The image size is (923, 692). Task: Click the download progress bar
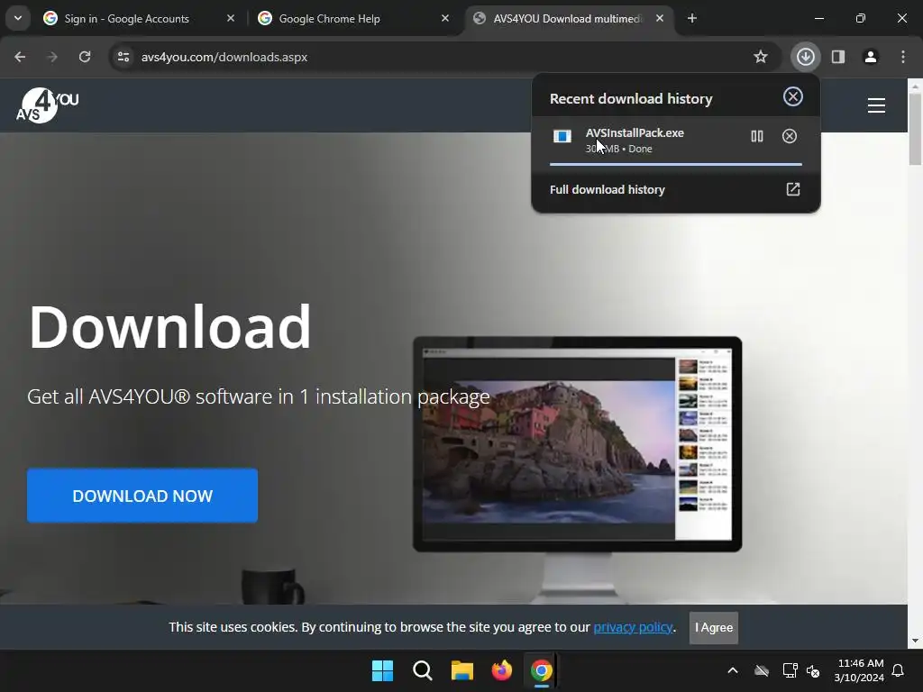click(x=676, y=164)
